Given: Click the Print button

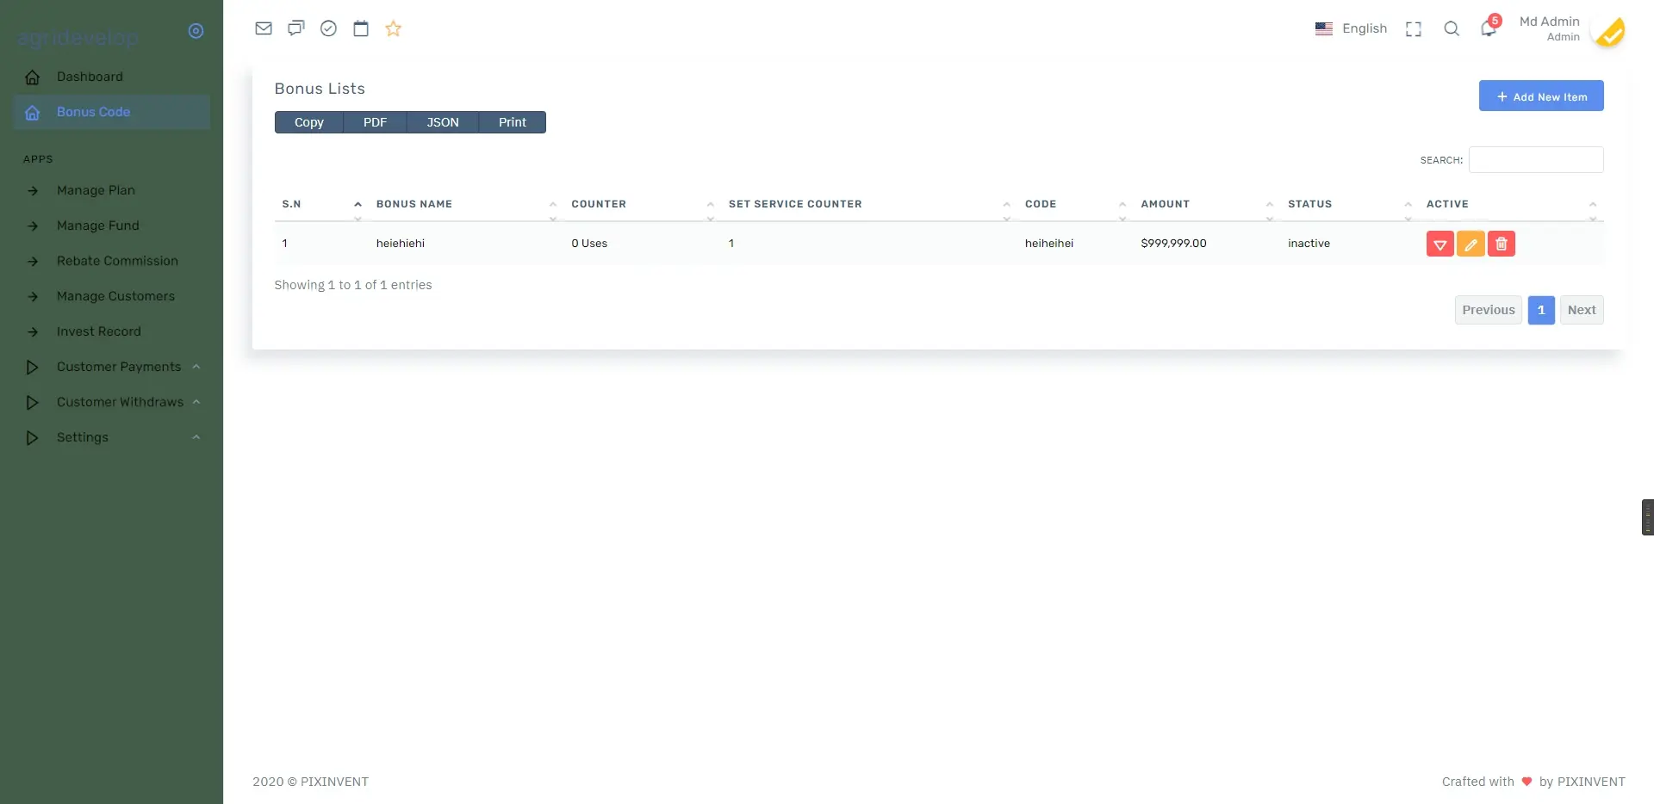Looking at the screenshot, I should (513, 122).
